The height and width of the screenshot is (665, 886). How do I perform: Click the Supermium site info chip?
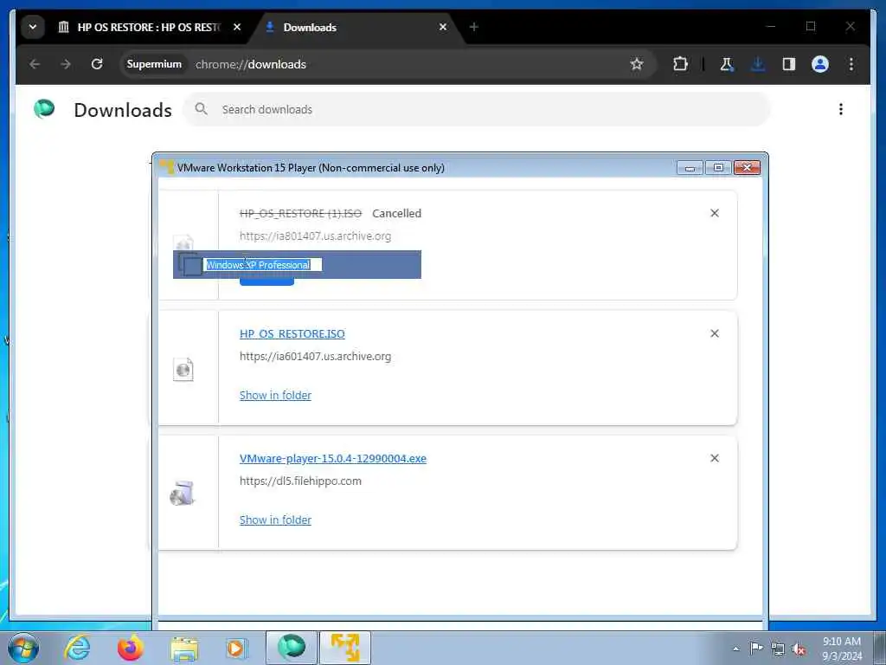click(154, 64)
